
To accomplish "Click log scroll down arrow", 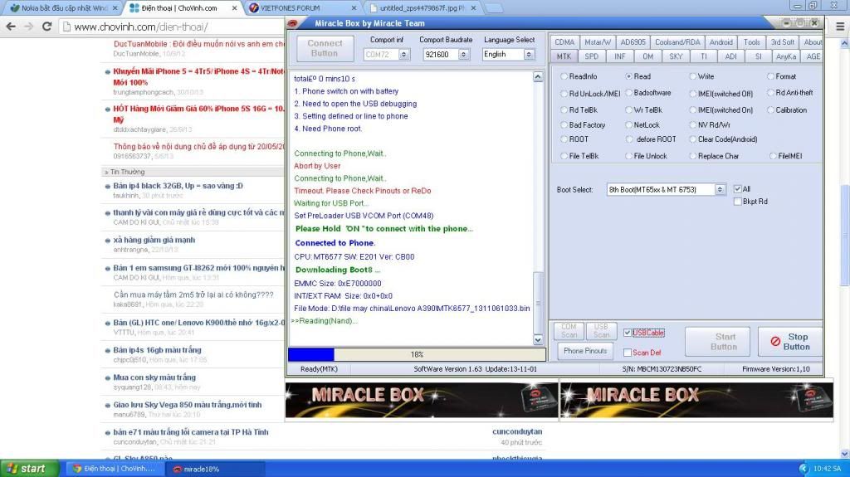I will (x=538, y=340).
